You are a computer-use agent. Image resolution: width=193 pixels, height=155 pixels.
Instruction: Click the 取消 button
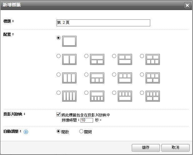[176, 147]
